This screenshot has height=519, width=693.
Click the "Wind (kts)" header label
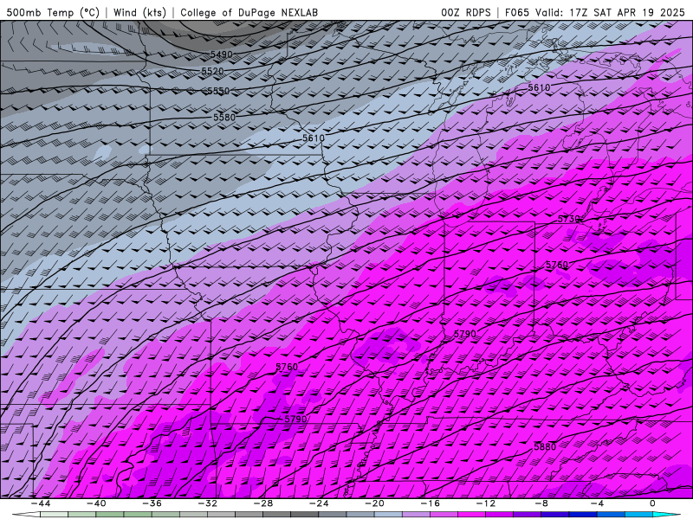[139, 12]
